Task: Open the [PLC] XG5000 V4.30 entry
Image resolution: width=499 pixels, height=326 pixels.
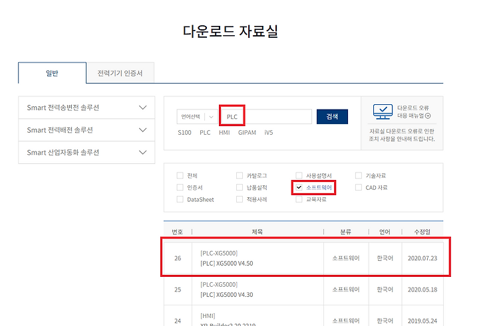Action: tap(227, 295)
